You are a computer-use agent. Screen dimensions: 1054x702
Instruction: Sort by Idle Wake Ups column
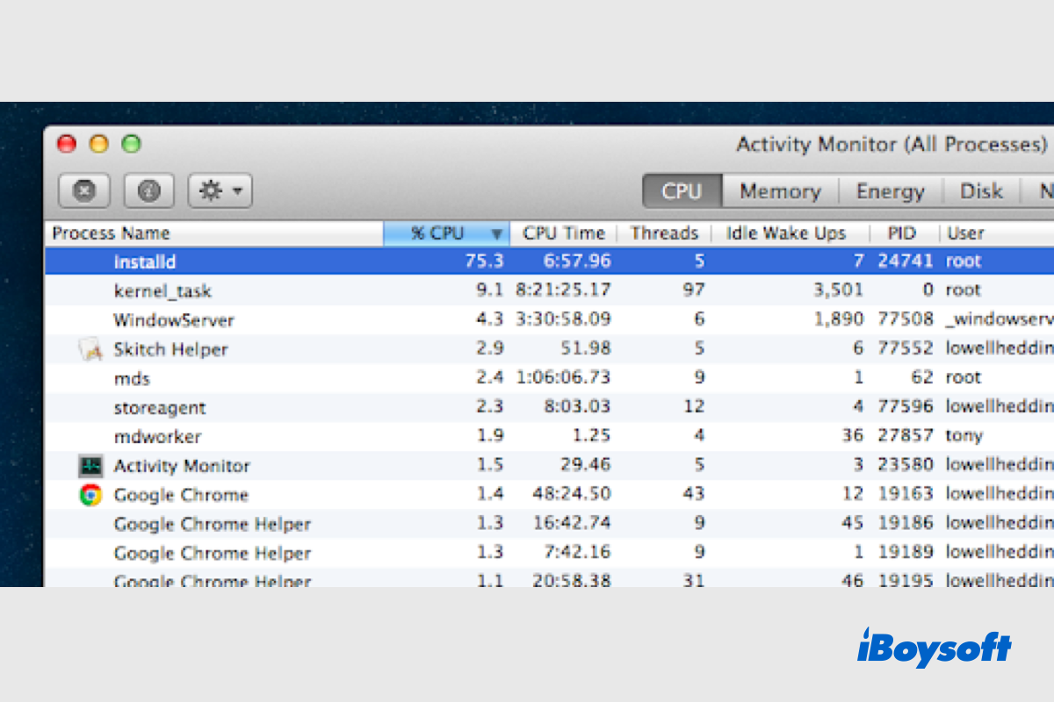pos(785,233)
